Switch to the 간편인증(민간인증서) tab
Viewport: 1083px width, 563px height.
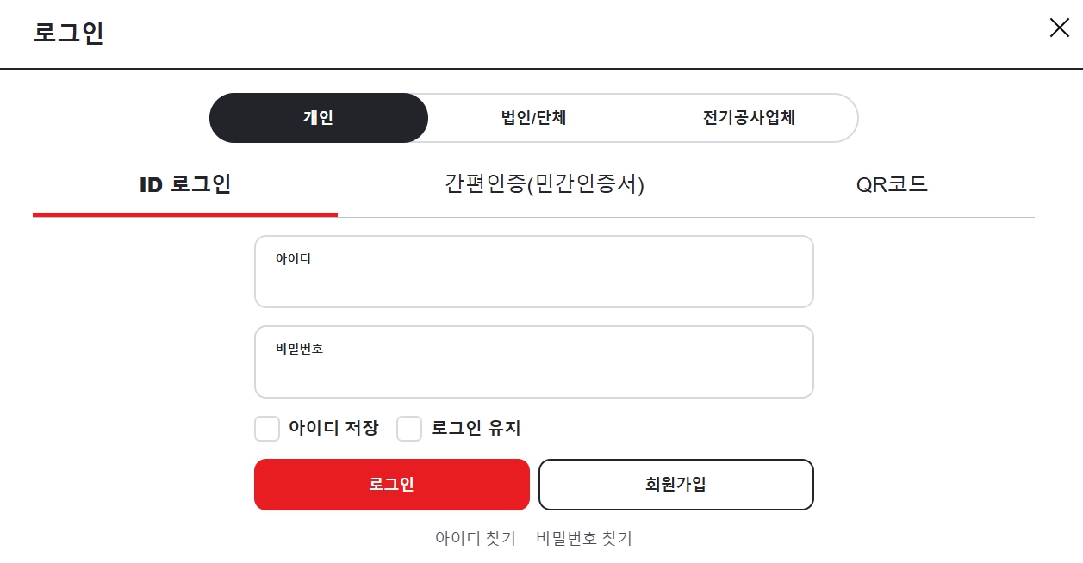pos(545,184)
